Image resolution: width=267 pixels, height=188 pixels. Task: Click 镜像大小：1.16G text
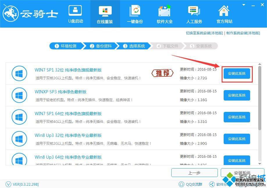(x=193, y=100)
